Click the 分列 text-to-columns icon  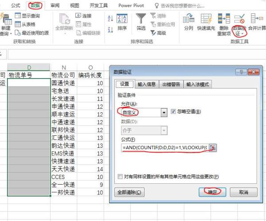point(189,18)
